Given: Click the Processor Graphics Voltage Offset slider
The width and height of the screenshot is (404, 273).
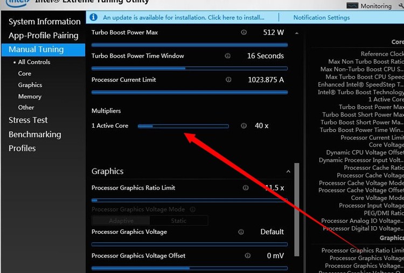Looking at the screenshot, I should coord(190,268).
